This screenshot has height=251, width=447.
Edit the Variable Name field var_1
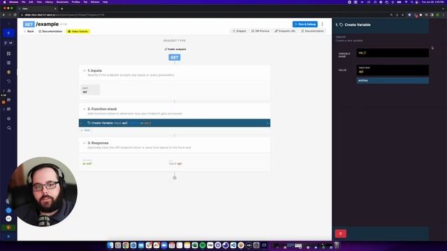(x=393, y=53)
